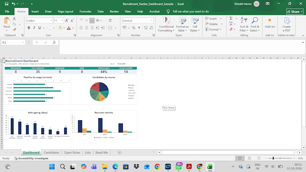Open File Explorer from the taskbar
Viewport: 306px width, 172px height.
(105, 167)
